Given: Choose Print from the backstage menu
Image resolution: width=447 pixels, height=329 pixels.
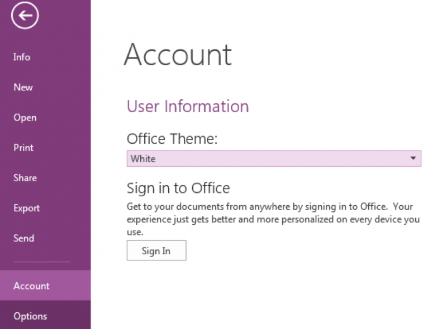Looking at the screenshot, I should [23, 148].
